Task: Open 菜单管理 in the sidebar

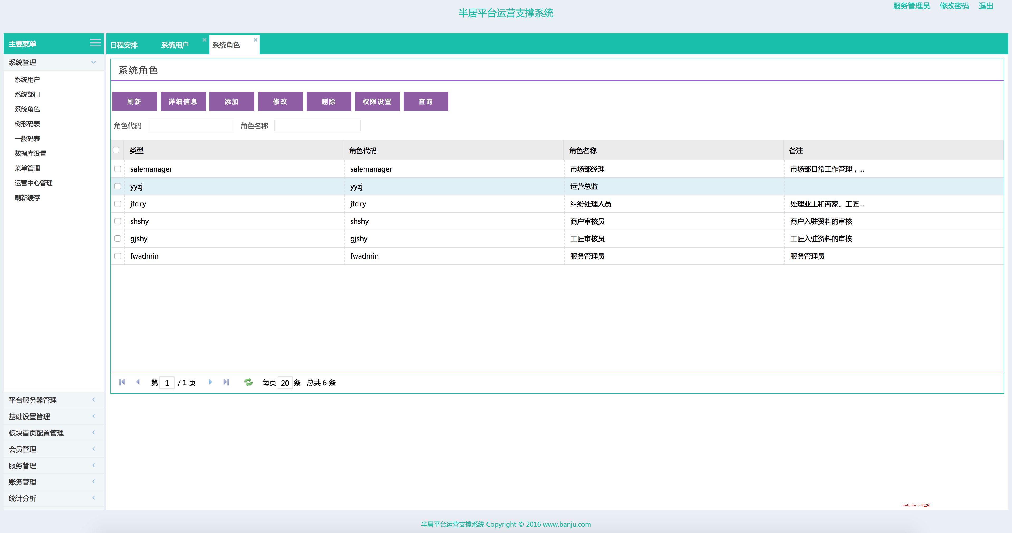Action: (27, 168)
